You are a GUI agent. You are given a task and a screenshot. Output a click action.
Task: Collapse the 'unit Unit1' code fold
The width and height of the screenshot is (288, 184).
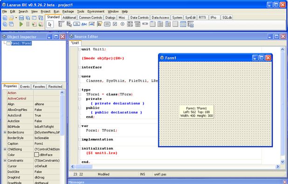[x=80, y=50]
